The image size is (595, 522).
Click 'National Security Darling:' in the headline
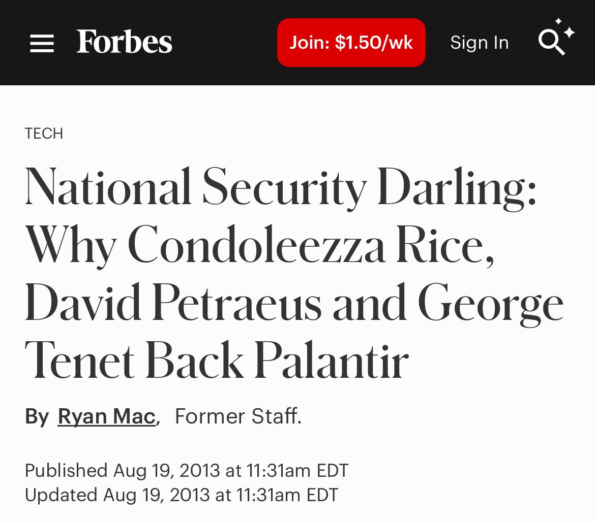click(x=280, y=188)
